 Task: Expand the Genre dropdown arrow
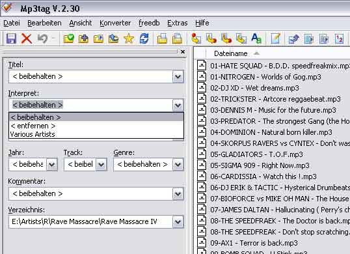[x=178, y=165]
